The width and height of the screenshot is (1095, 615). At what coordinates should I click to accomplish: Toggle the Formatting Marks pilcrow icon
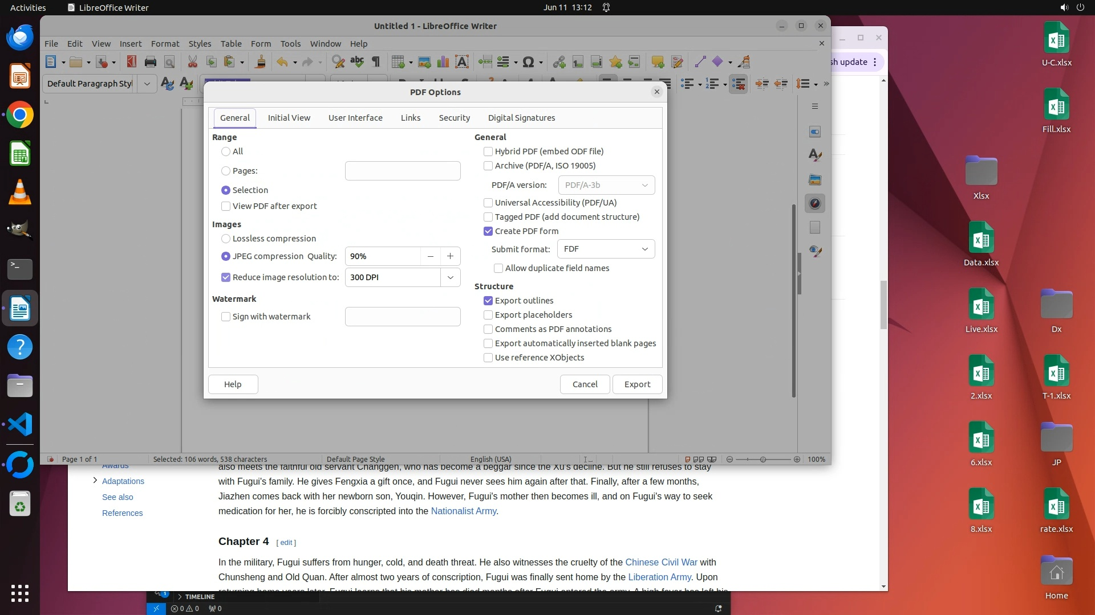(376, 62)
